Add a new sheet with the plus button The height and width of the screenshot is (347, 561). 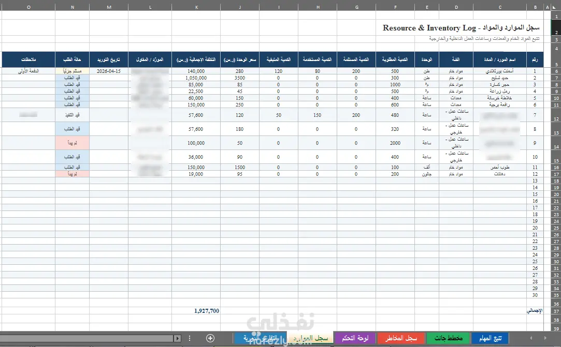click(210, 338)
